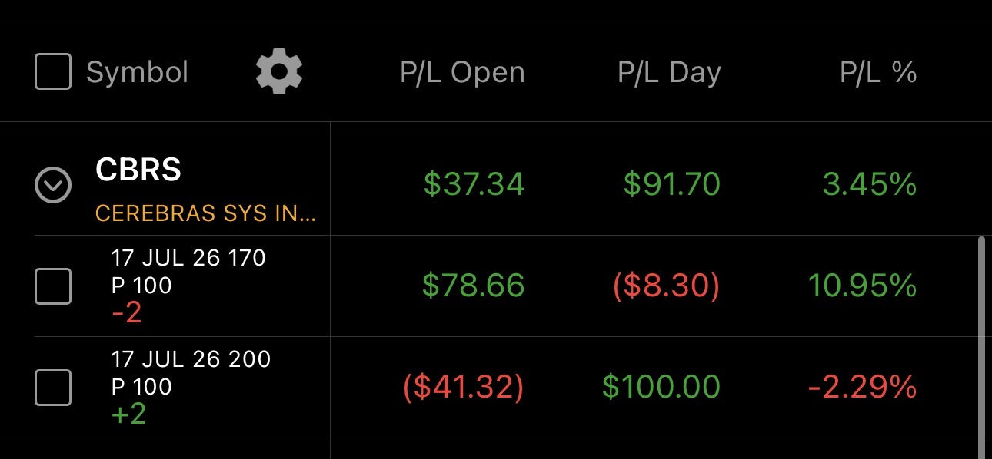
Task: Open column settings gear icon
Action: pyautogui.click(x=279, y=71)
